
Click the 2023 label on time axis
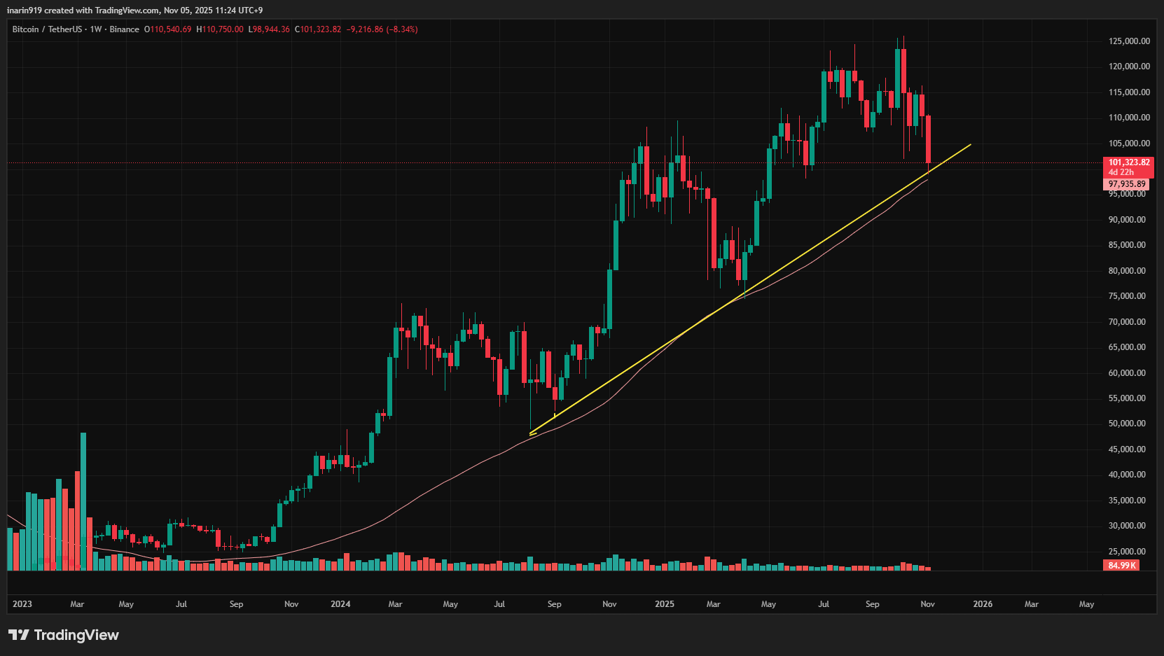pos(22,604)
